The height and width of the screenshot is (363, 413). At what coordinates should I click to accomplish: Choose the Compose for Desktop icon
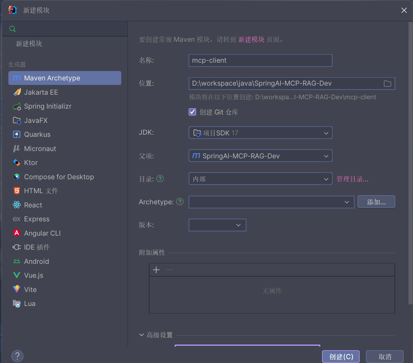click(x=17, y=177)
